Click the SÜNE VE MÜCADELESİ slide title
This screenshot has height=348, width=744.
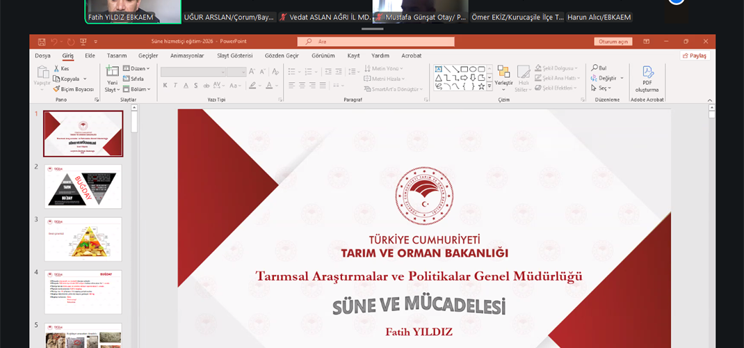[418, 307]
